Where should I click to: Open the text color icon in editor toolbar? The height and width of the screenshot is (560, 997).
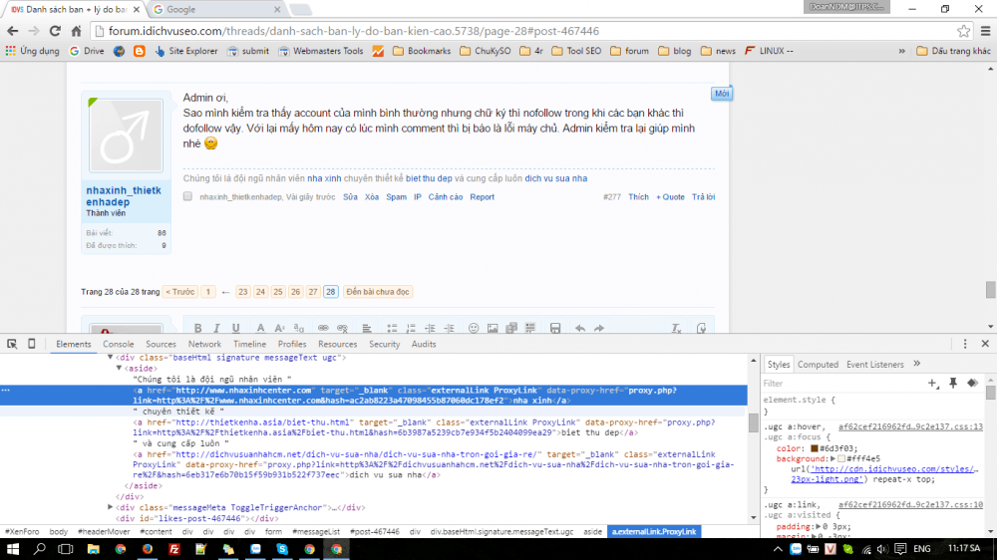(x=260, y=328)
